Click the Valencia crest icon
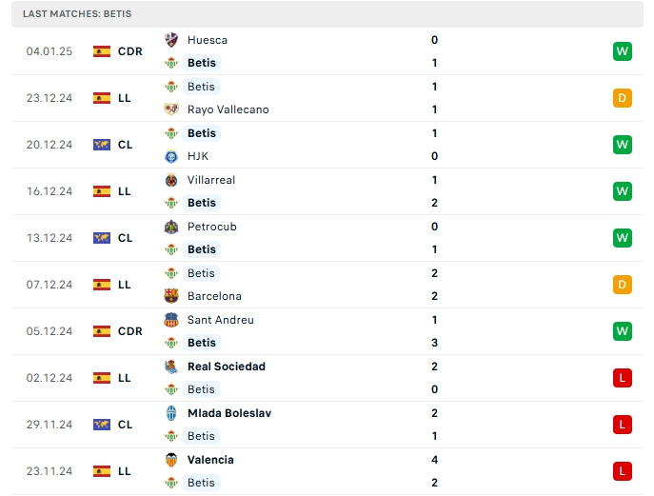 pyautogui.click(x=171, y=460)
